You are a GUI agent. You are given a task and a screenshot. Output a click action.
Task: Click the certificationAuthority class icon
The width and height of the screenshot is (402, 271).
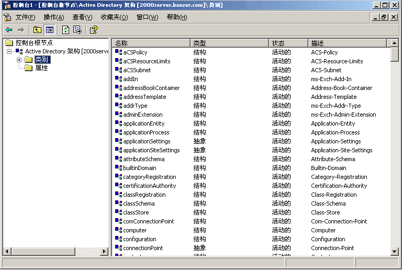(118, 186)
